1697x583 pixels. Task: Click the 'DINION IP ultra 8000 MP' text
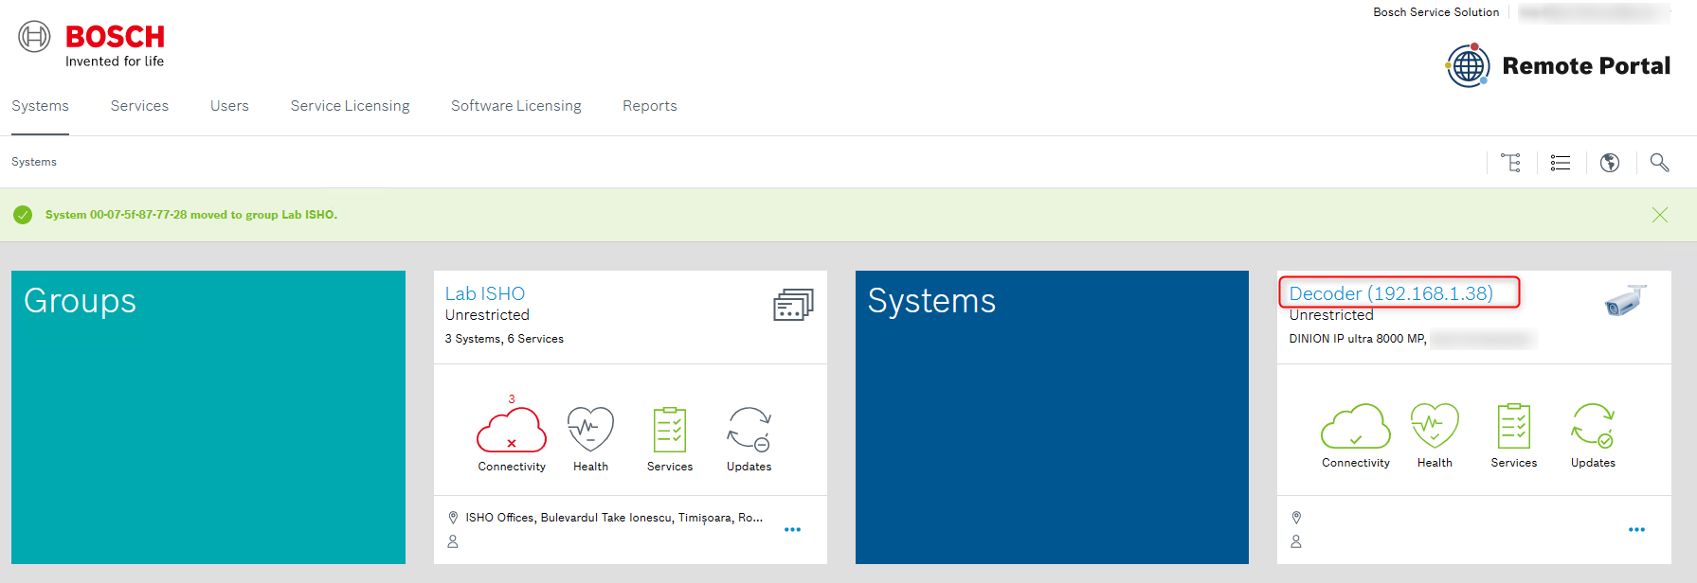(x=1358, y=339)
